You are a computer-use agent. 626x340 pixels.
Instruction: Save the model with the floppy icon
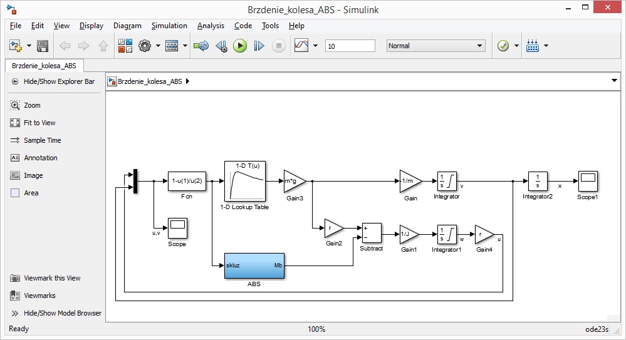click(x=43, y=46)
